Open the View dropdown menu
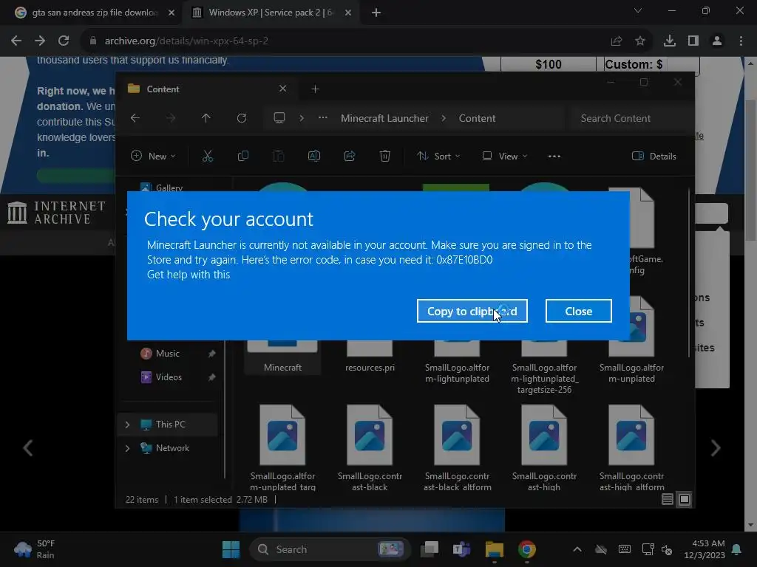Viewport: 757px width, 567px height. [504, 157]
